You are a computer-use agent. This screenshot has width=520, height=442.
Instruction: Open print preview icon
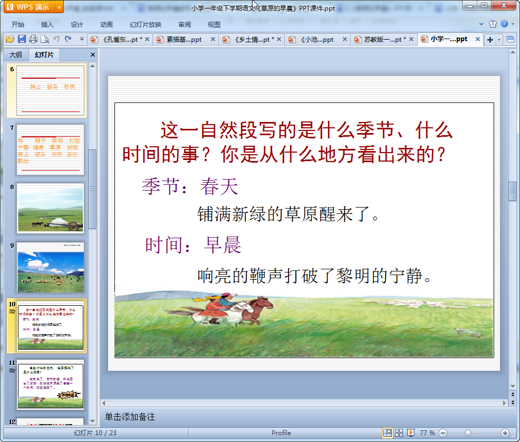(x=45, y=39)
